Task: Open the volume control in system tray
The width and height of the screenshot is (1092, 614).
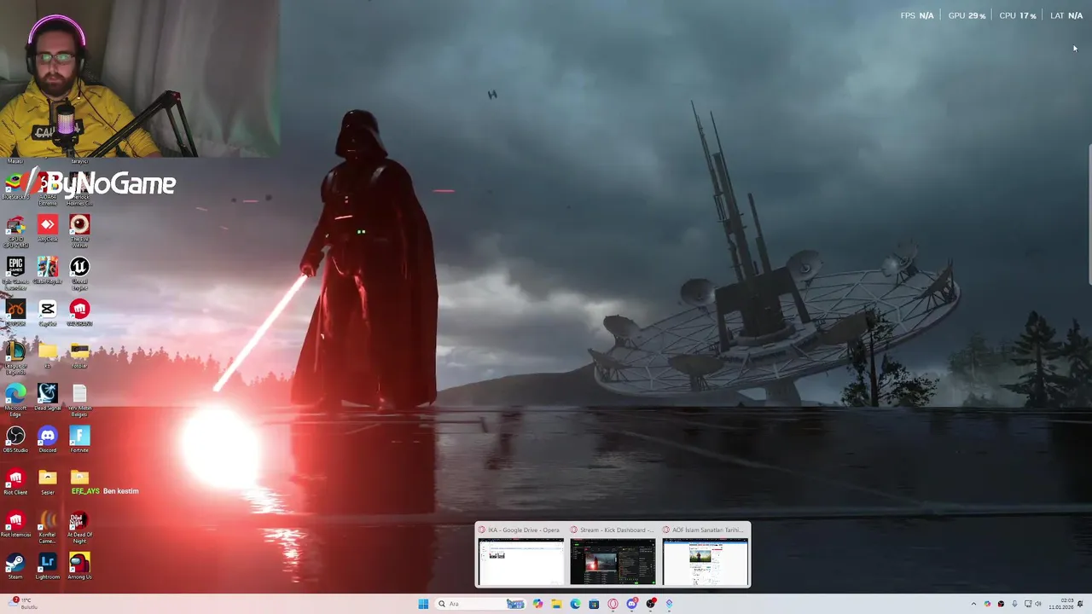Action: 1039,604
